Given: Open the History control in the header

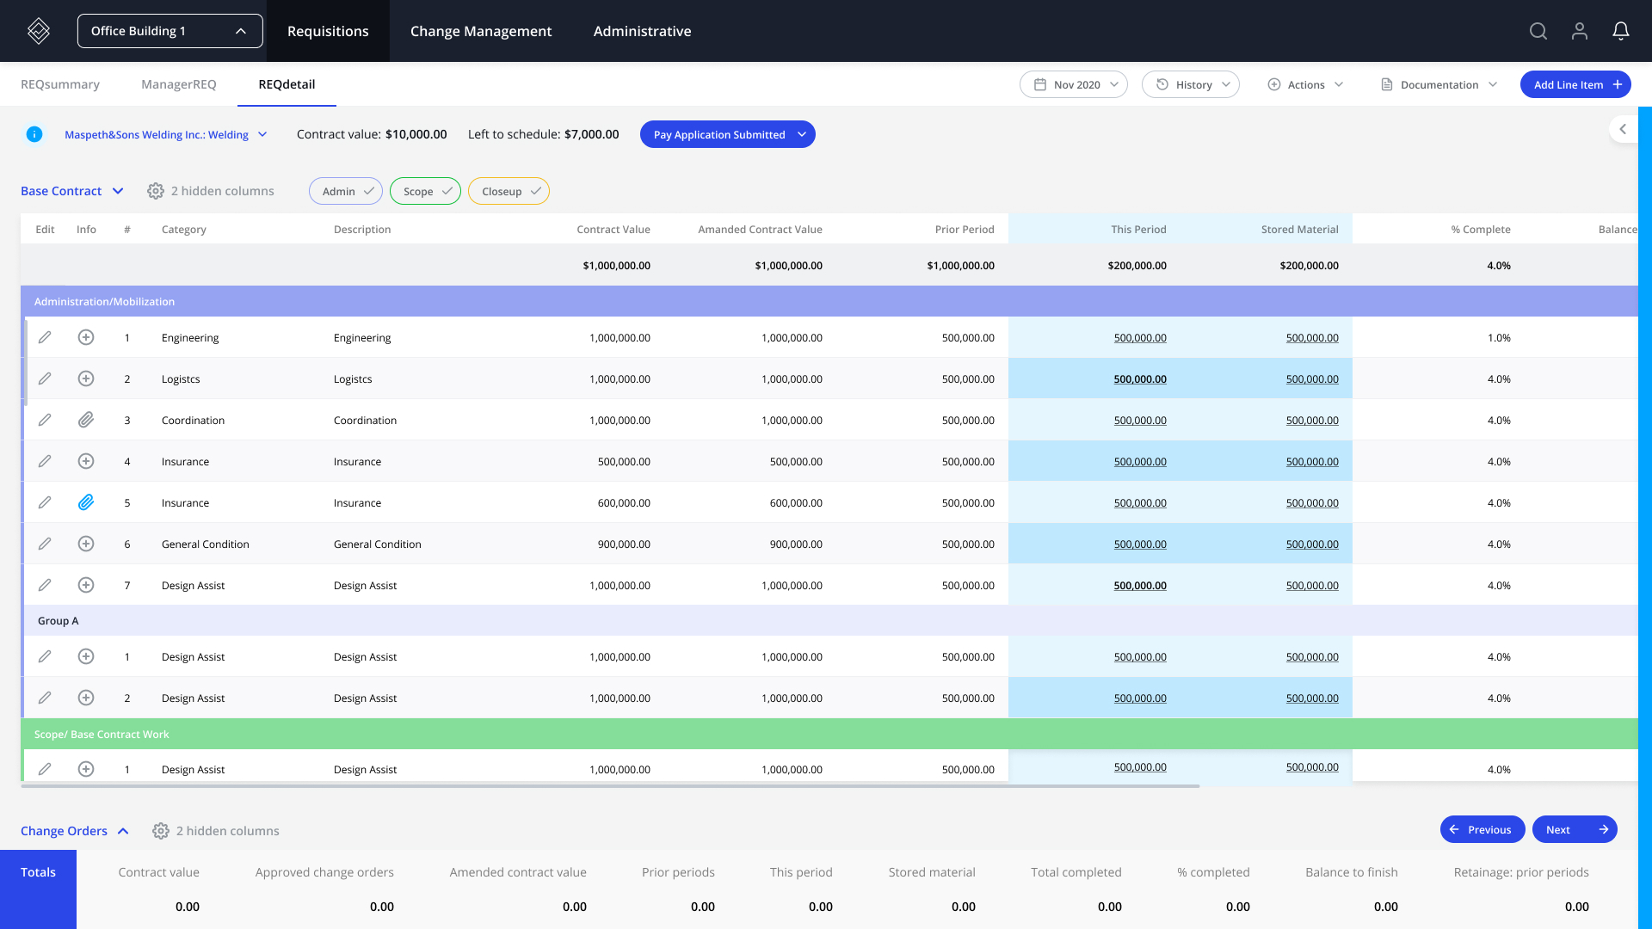Looking at the screenshot, I should 1191,84.
